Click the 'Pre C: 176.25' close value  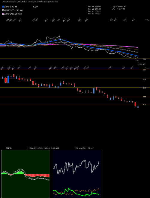click(x=94, y=14)
